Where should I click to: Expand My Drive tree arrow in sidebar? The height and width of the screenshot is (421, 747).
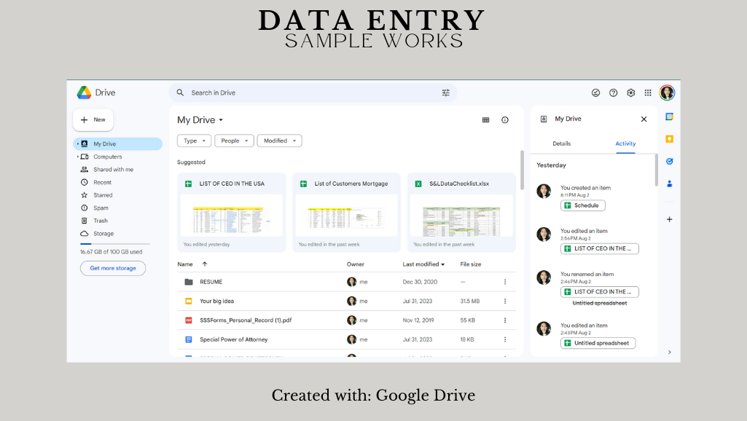78,143
